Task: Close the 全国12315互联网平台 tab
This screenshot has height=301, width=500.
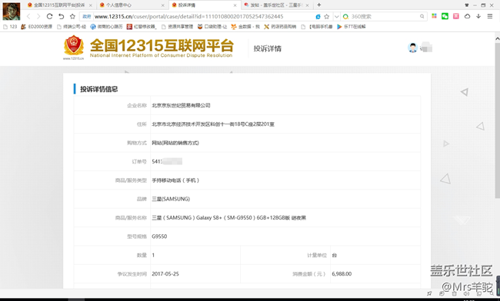Action: click(x=91, y=5)
